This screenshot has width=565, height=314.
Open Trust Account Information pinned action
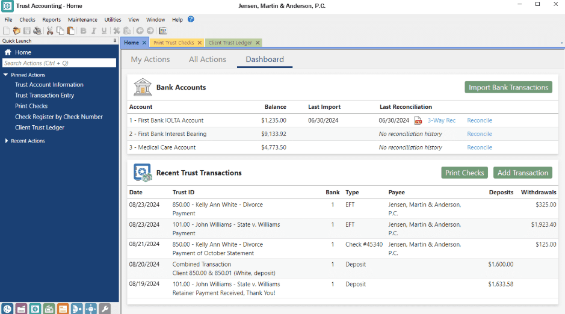coord(49,85)
